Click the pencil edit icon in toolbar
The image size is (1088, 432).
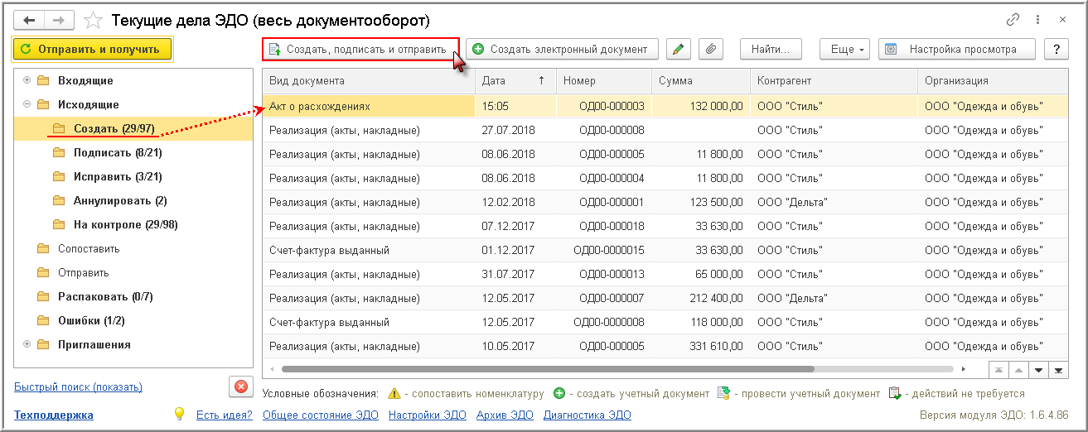pos(678,49)
